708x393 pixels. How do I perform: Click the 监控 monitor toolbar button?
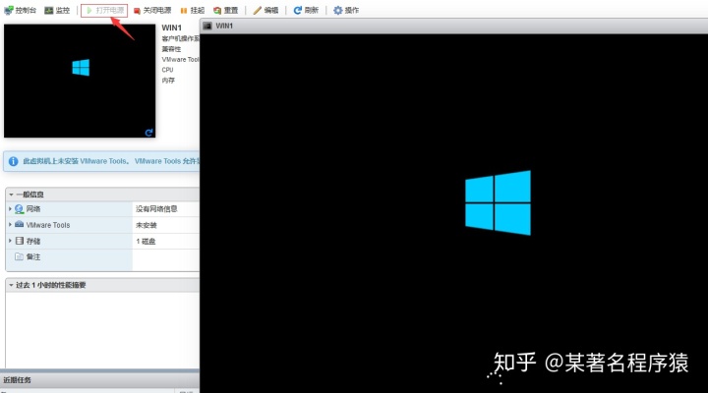(57, 10)
